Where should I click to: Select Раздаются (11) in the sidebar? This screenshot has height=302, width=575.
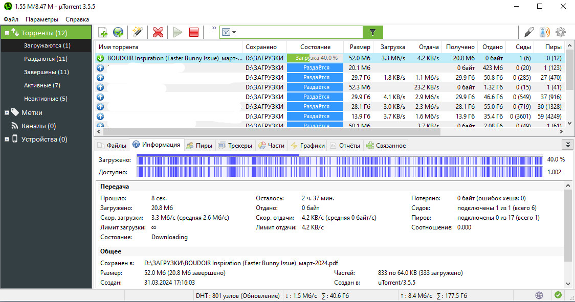46,59
